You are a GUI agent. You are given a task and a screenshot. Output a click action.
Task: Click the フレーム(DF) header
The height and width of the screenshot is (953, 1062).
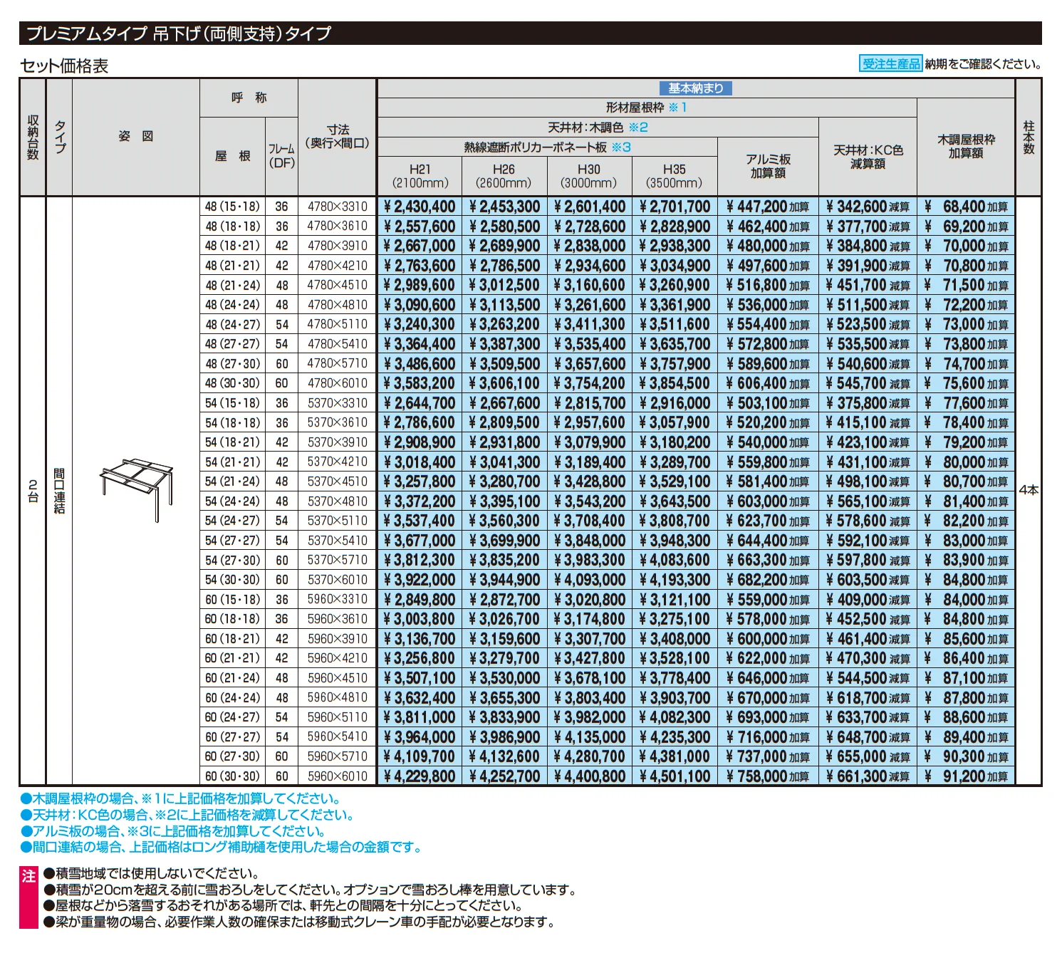pyautogui.click(x=281, y=156)
